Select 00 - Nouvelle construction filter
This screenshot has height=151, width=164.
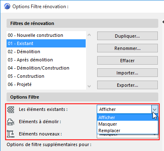(46, 35)
